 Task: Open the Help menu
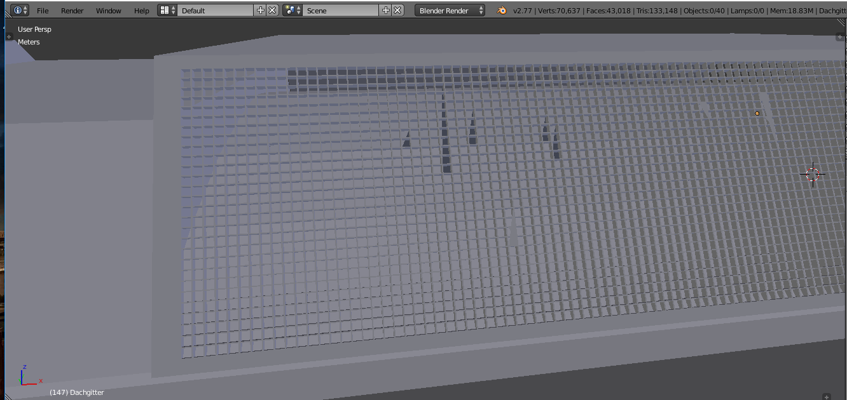pyautogui.click(x=142, y=11)
